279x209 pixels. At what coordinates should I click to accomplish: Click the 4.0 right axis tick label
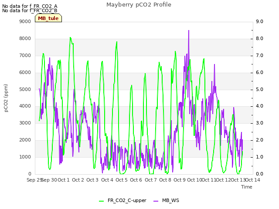point(259,106)
